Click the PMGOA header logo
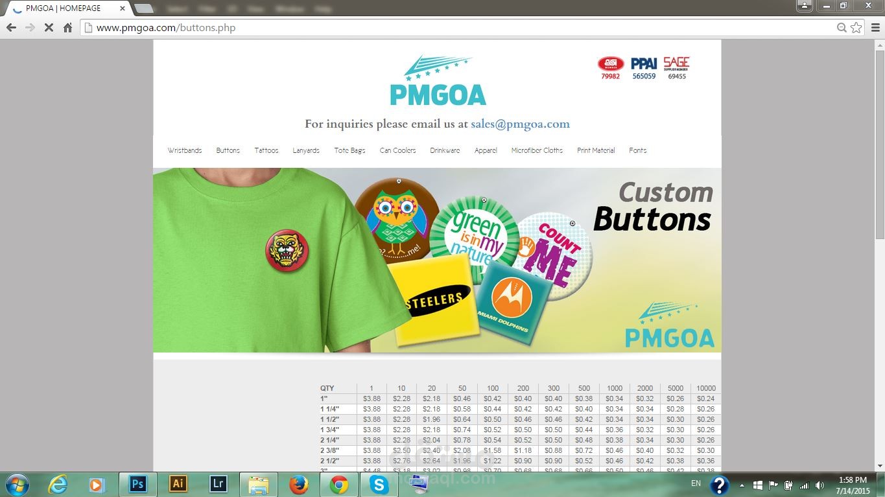The height and width of the screenshot is (497, 885). [x=438, y=81]
